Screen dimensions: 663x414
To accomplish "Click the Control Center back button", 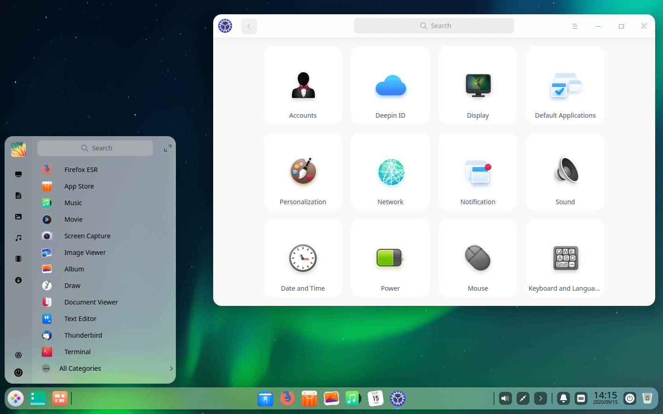I will pos(249,26).
